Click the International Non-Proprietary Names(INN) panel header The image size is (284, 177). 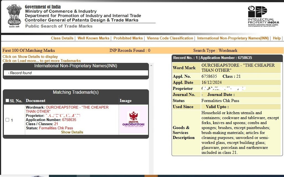[x=76, y=66]
